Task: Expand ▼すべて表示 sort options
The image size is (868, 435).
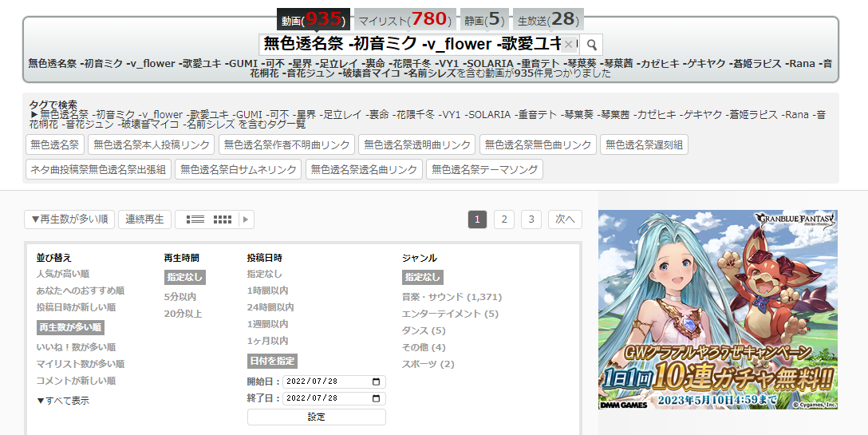Action: click(62, 401)
